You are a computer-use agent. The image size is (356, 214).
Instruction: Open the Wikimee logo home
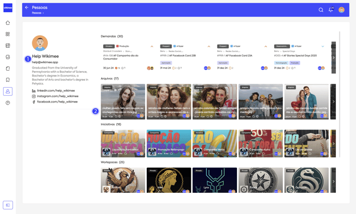(x=8, y=8)
